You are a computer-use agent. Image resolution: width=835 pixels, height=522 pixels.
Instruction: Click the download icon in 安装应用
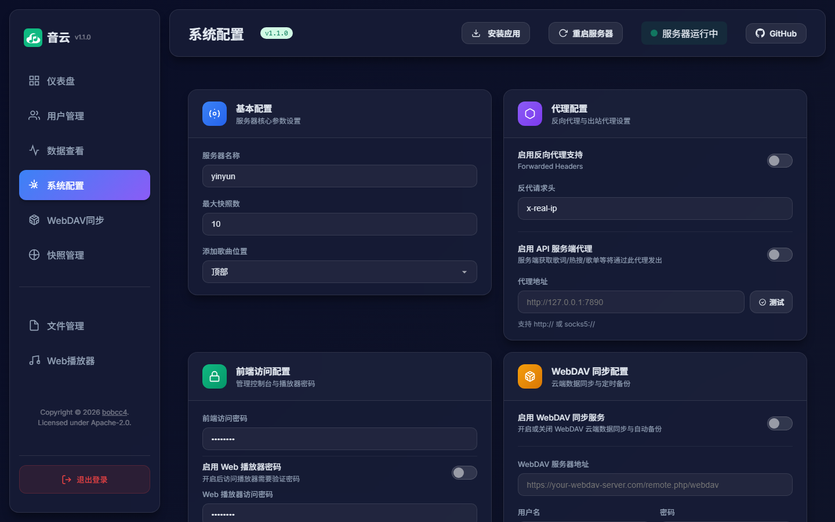[476, 33]
